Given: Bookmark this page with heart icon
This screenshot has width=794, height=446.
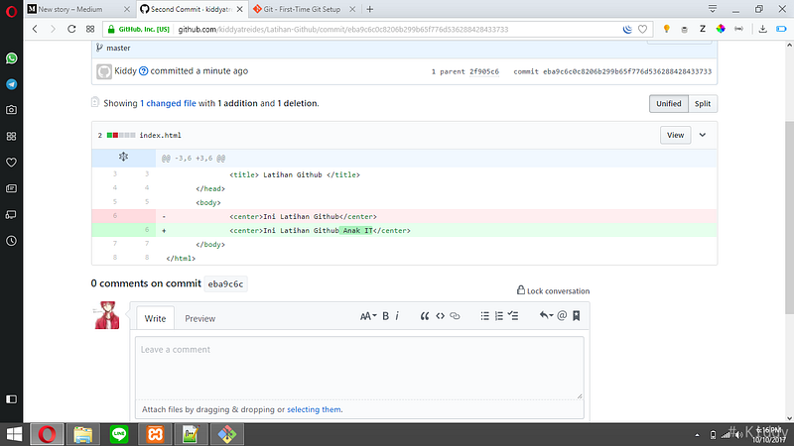Looking at the screenshot, I should coord(642,30).
